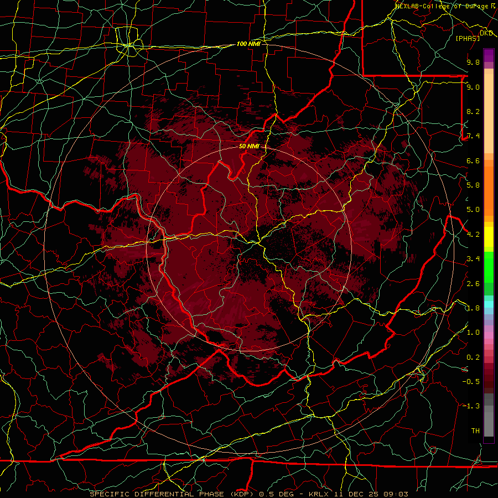Pick the cyan band of the color bar
The image size is (498, 498).
coord(489,304)
